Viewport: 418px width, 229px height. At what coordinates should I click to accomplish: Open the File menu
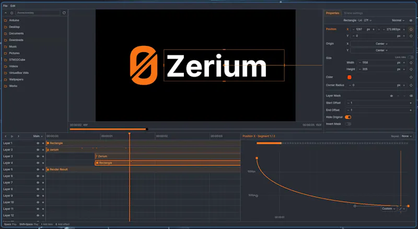coord(5,6)
